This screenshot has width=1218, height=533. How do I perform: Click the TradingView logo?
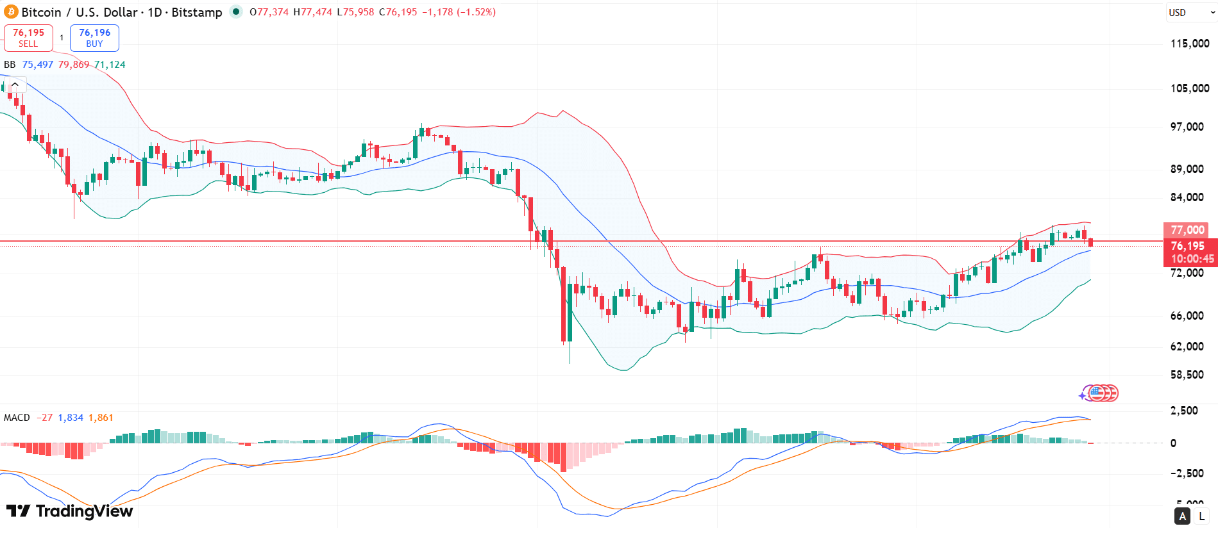(x=69, y=511)
